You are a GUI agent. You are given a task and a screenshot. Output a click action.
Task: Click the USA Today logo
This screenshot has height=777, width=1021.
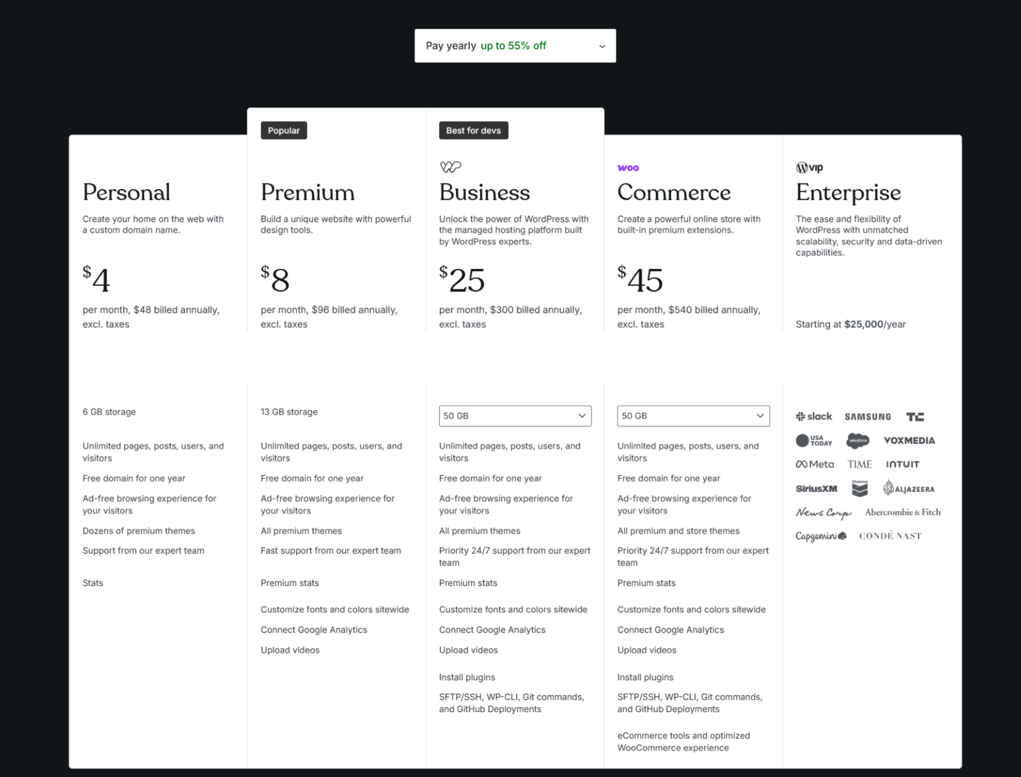(x=814, y=440)
